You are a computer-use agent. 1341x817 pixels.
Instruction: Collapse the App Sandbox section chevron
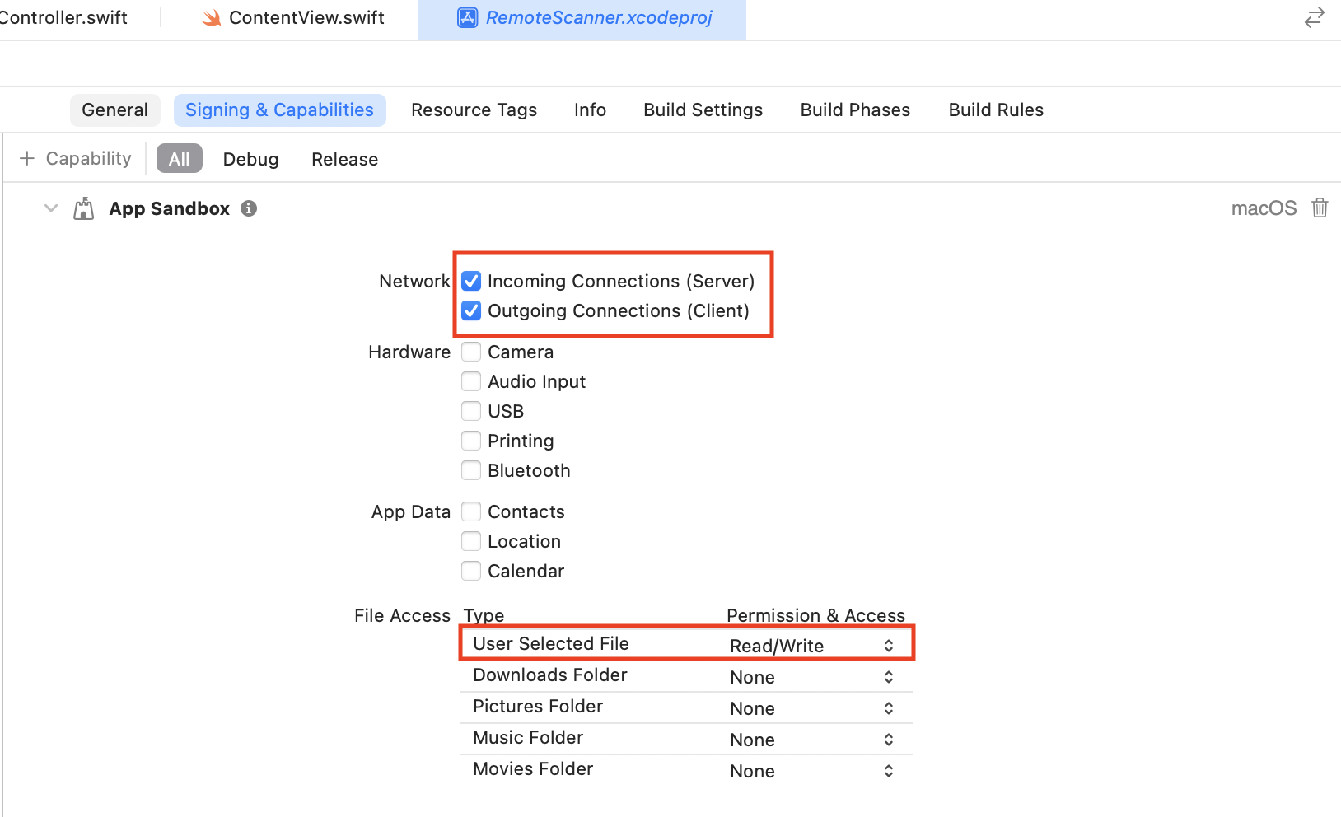point(51,208)
